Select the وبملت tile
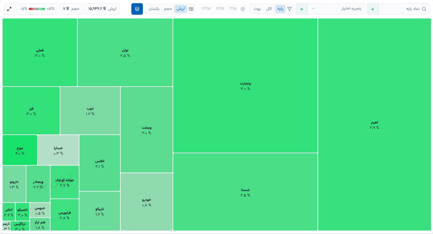This screenshot has width=433, height=234. [147, 130]
